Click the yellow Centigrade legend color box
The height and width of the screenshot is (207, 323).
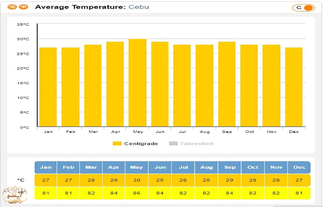pyautogui.click(x=117, y=144)
